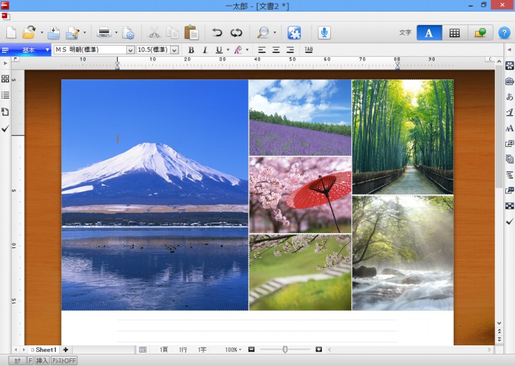This screenshot has width=515, height=366.
Task: Click the TAB setting icon
Action: click(x=309, y=50)
